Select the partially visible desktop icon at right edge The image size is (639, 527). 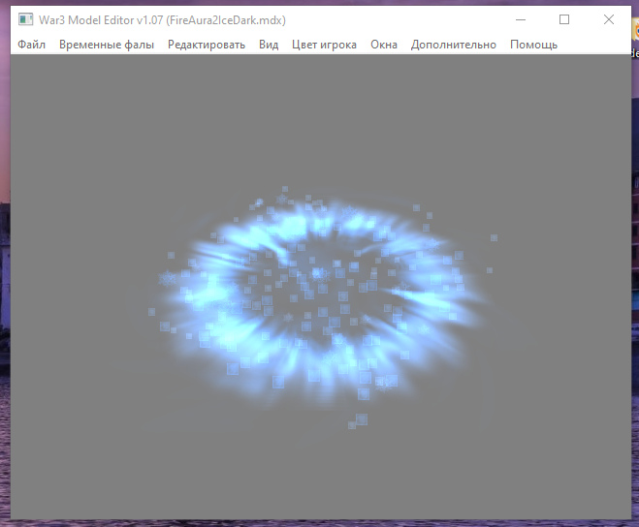[635, 39]
